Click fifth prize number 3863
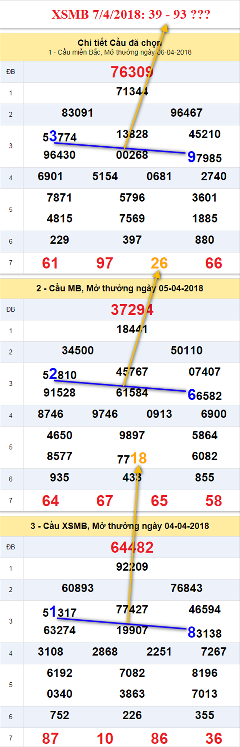Image resolution: width=240 pixels, height=747 pixels. (x=132, y=694)
